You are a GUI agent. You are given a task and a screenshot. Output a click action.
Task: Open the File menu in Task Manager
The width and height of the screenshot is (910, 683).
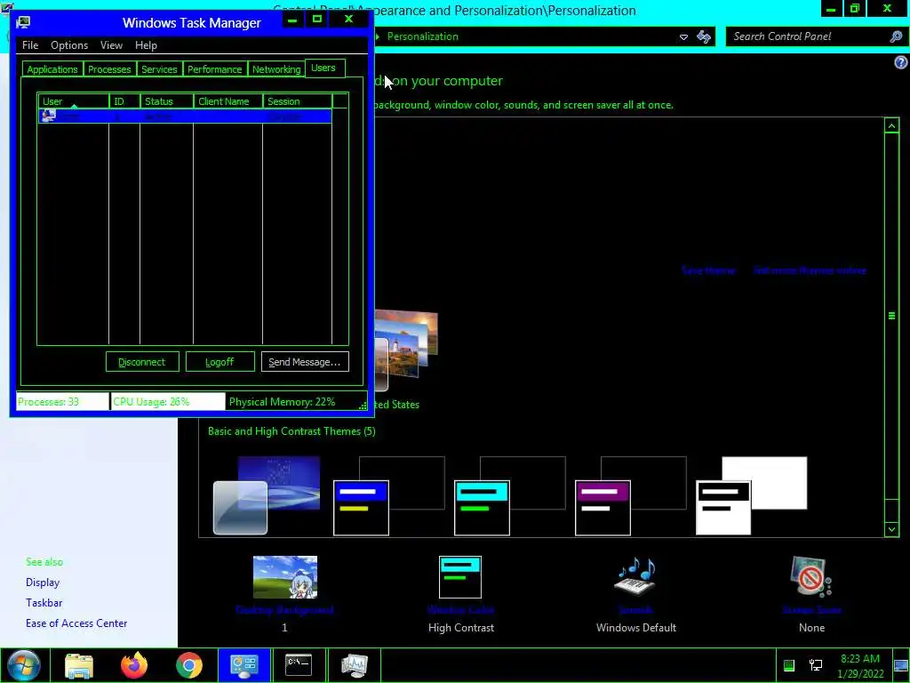point(30,45)
